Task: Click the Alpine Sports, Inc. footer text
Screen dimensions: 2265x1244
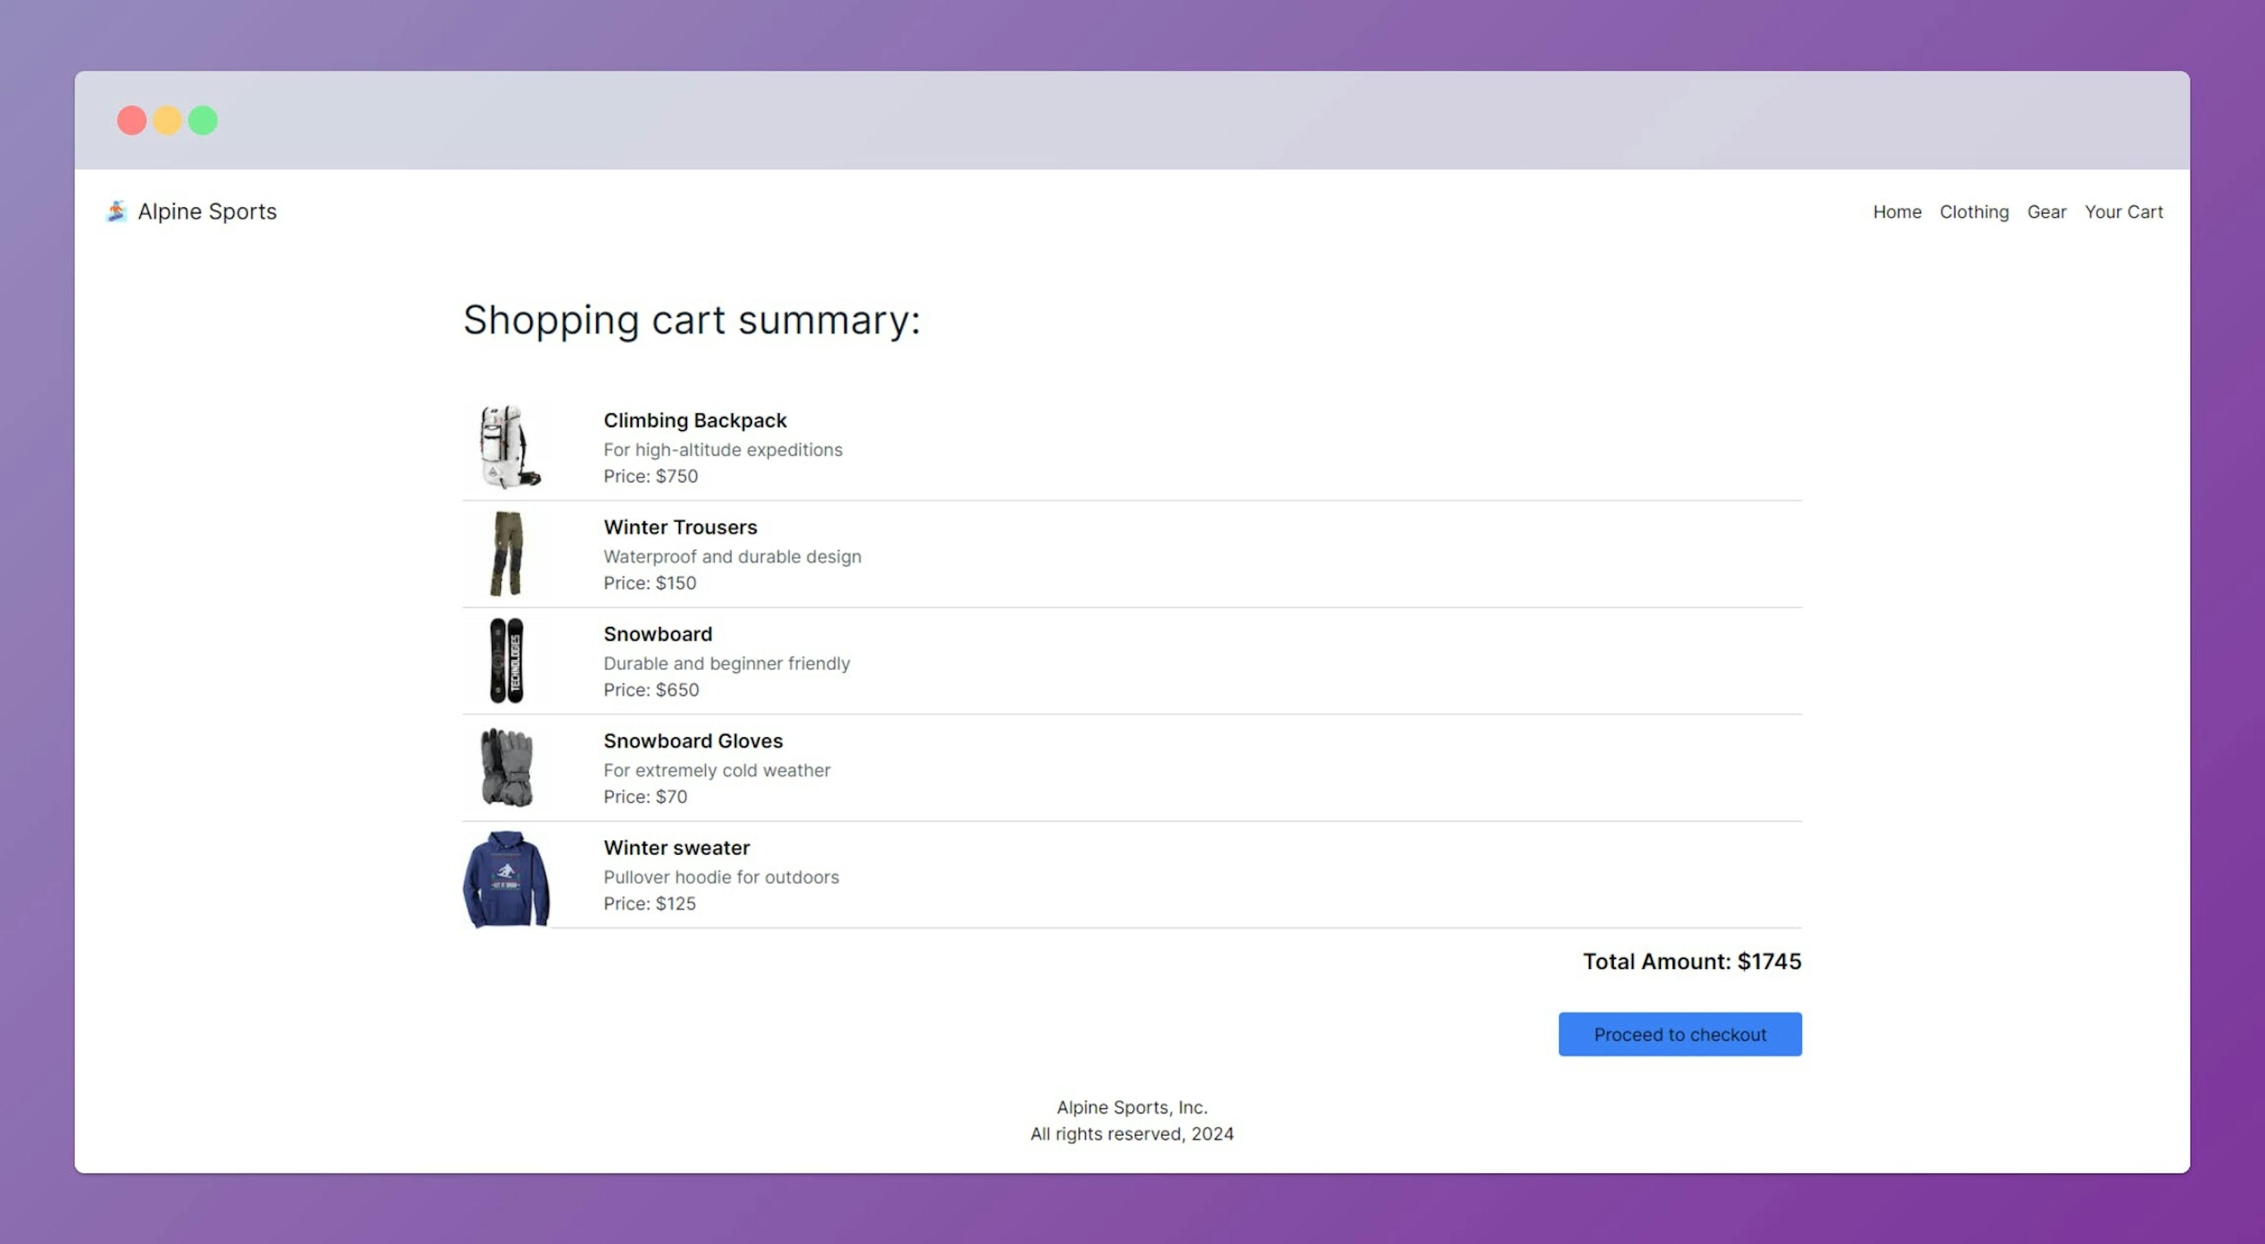Action: (1132, 1107)
